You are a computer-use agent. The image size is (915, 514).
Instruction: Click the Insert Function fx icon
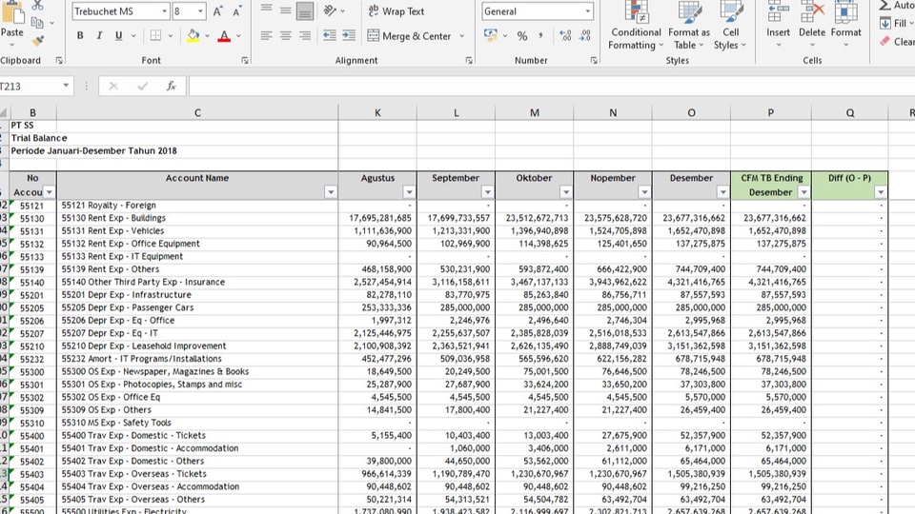click(171, 87)
